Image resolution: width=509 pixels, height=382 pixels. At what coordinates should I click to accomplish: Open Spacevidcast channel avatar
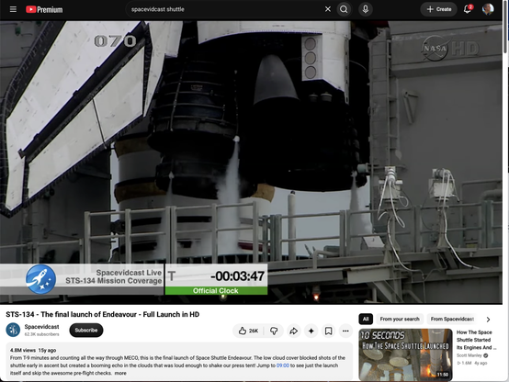[x=13, y=330]
